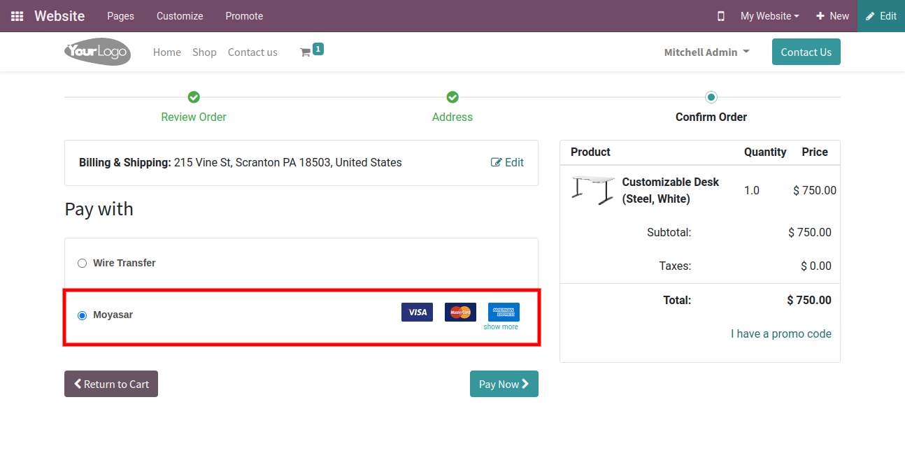Open the Customize menu
905x467 pixels.
pyautogui.click(x=180, y=16)
